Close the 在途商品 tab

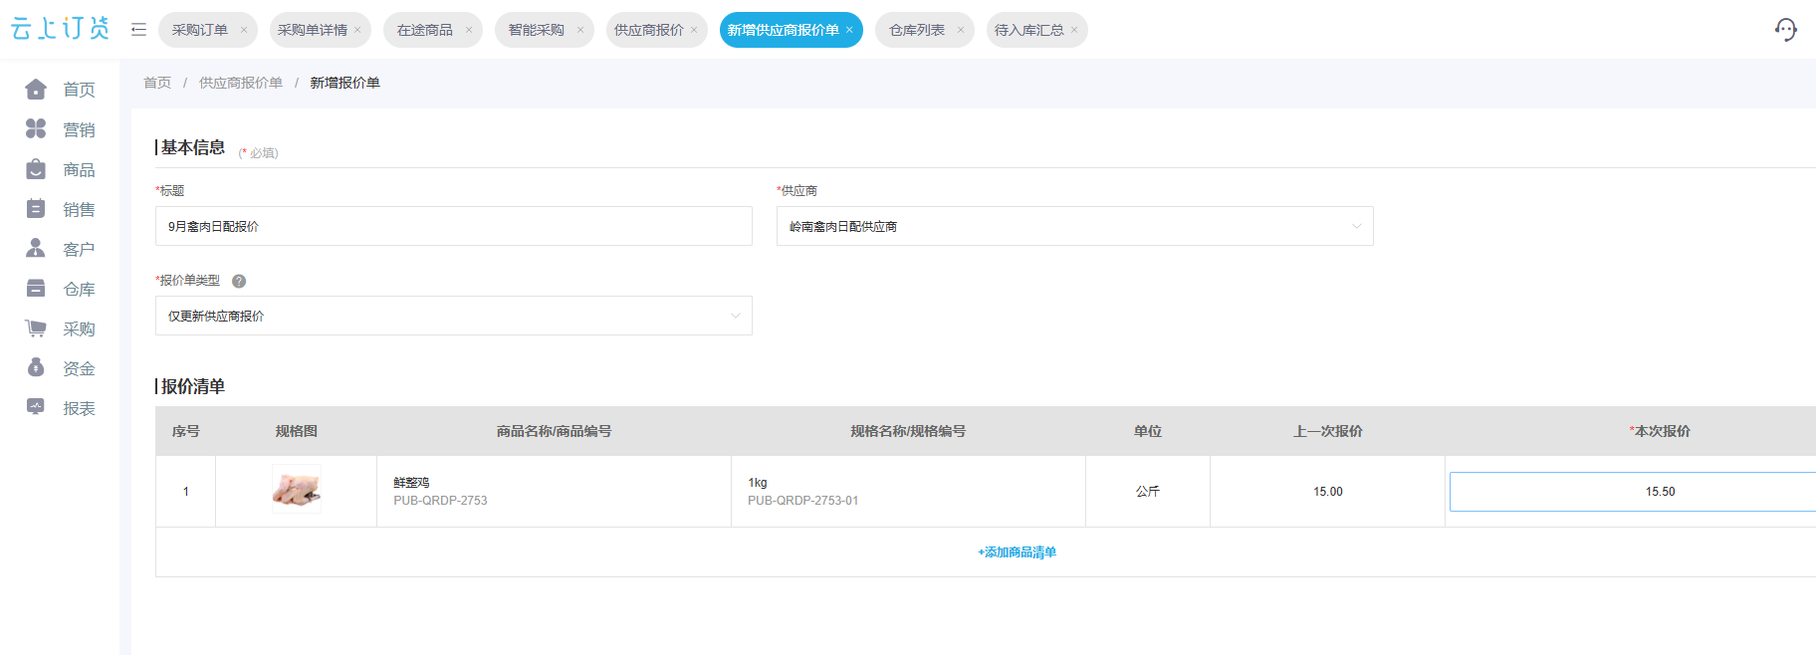click(469, 30)
